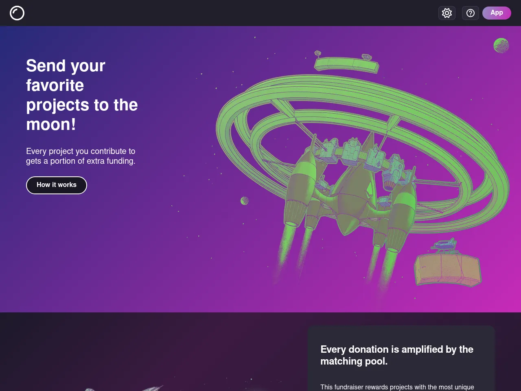Click the How it works button
The height and width of the screenshot is (391, 521).
tap(57, 185)
